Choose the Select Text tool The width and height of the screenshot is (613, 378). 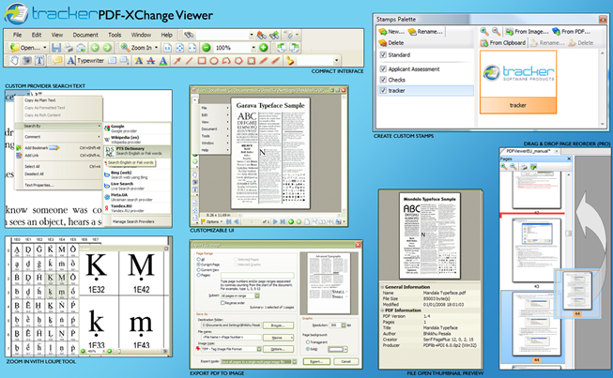[x=39, y=61]
